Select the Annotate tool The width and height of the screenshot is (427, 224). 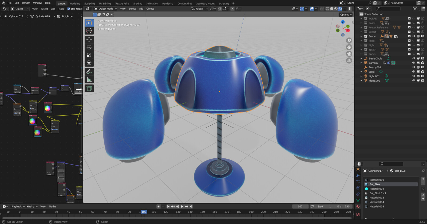89,72
